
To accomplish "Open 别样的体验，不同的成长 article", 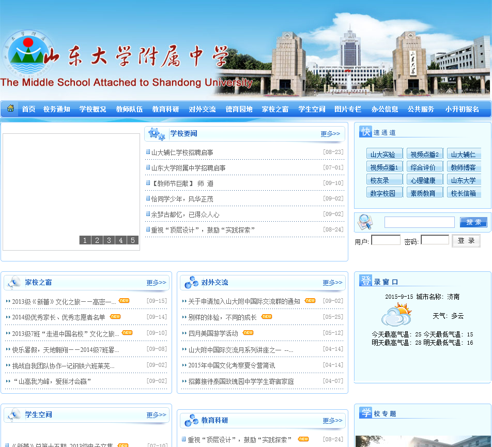I will [222, 317].
